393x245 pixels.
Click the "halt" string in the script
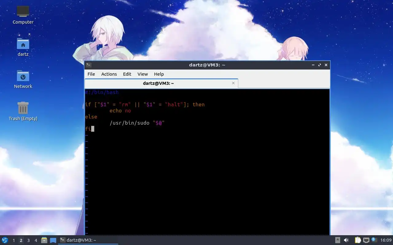click(174, 104)
